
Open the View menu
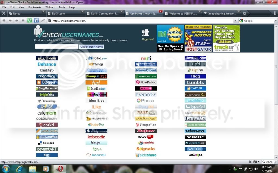tap(21, 7)
